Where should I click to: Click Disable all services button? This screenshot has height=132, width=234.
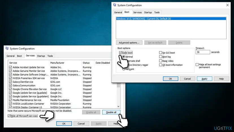tap(111, 112)
